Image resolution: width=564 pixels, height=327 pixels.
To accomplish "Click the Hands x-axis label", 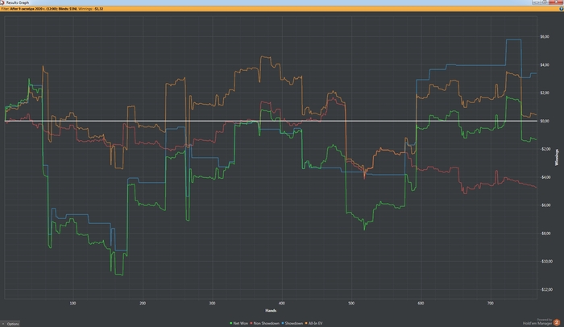I will tap(271, 310).
